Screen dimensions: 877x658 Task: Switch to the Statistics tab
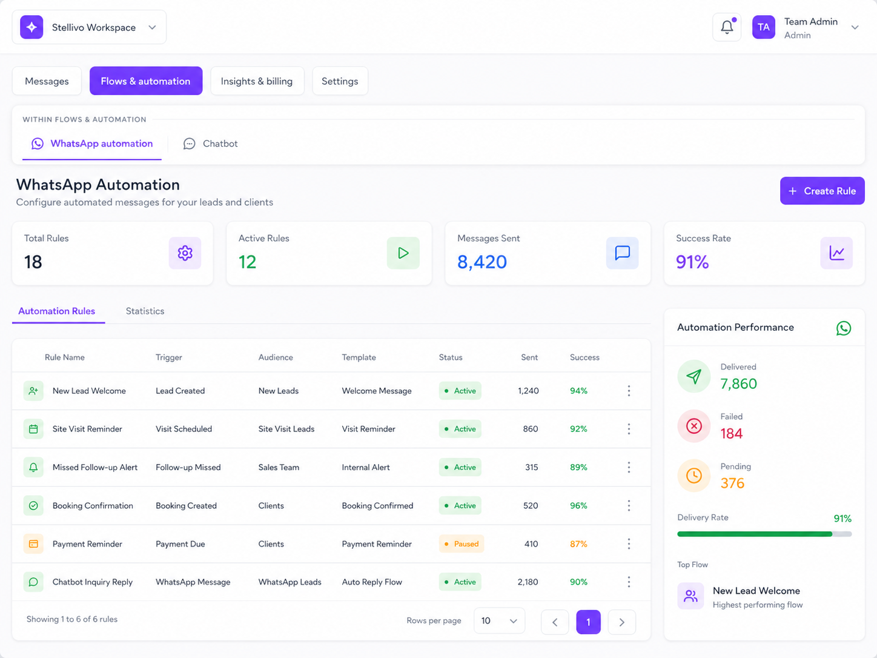click(145, 311)
